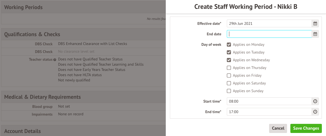
Task: Click the Start time field showing 08:00
Action: [x=269, y=101]
